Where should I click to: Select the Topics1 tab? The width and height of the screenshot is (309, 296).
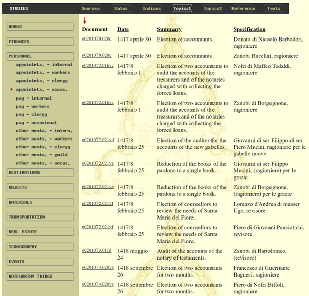182,9
